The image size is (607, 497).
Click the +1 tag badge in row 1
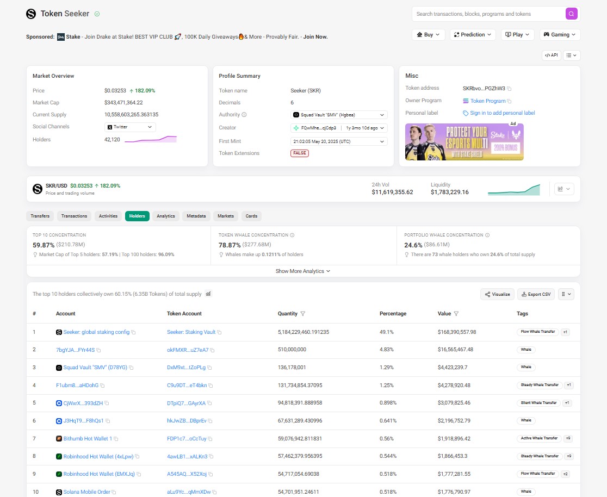click(x=566, y=332)
